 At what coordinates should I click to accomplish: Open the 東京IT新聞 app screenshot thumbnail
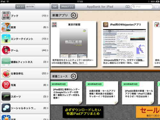pos(74,43)
